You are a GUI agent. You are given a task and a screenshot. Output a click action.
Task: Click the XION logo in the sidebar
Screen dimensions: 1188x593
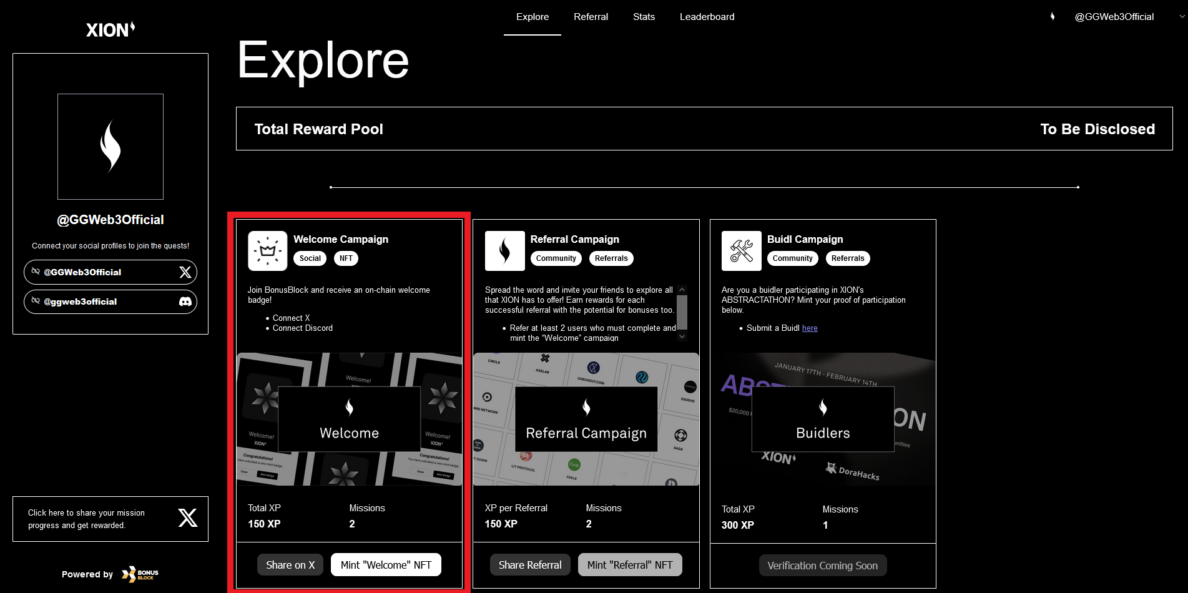(110, 29)
